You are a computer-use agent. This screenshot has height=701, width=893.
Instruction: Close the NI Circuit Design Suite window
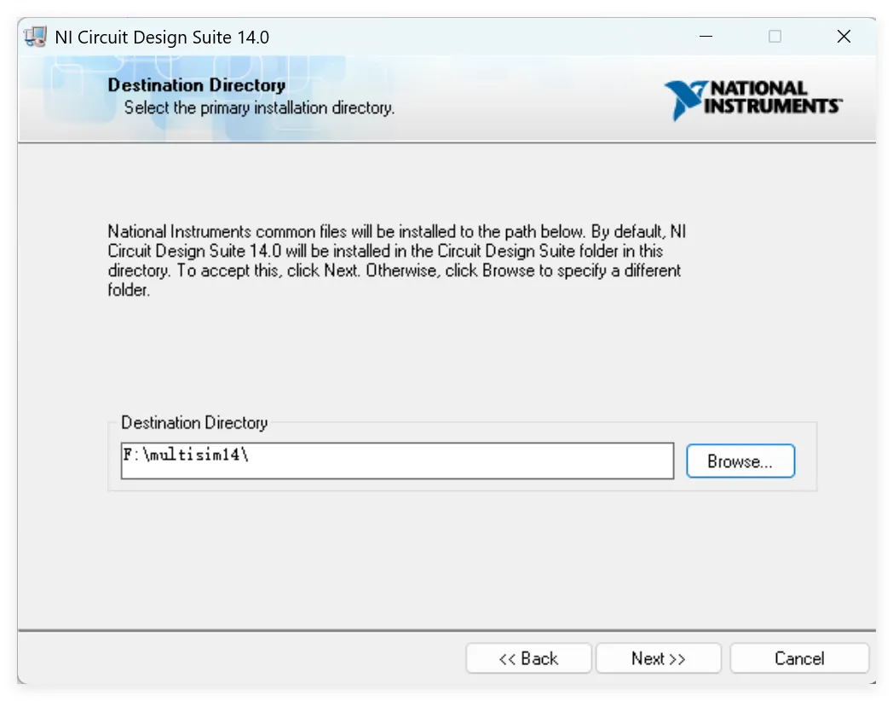[x=844, y=37]
